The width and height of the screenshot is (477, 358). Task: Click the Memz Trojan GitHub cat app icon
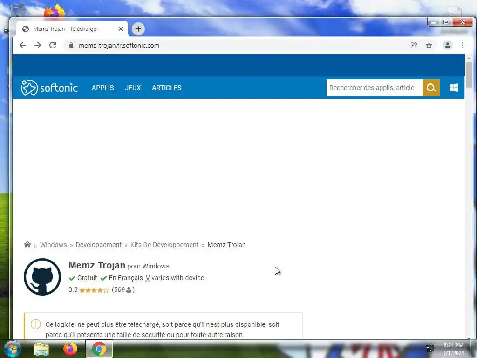tap(42, 277)
